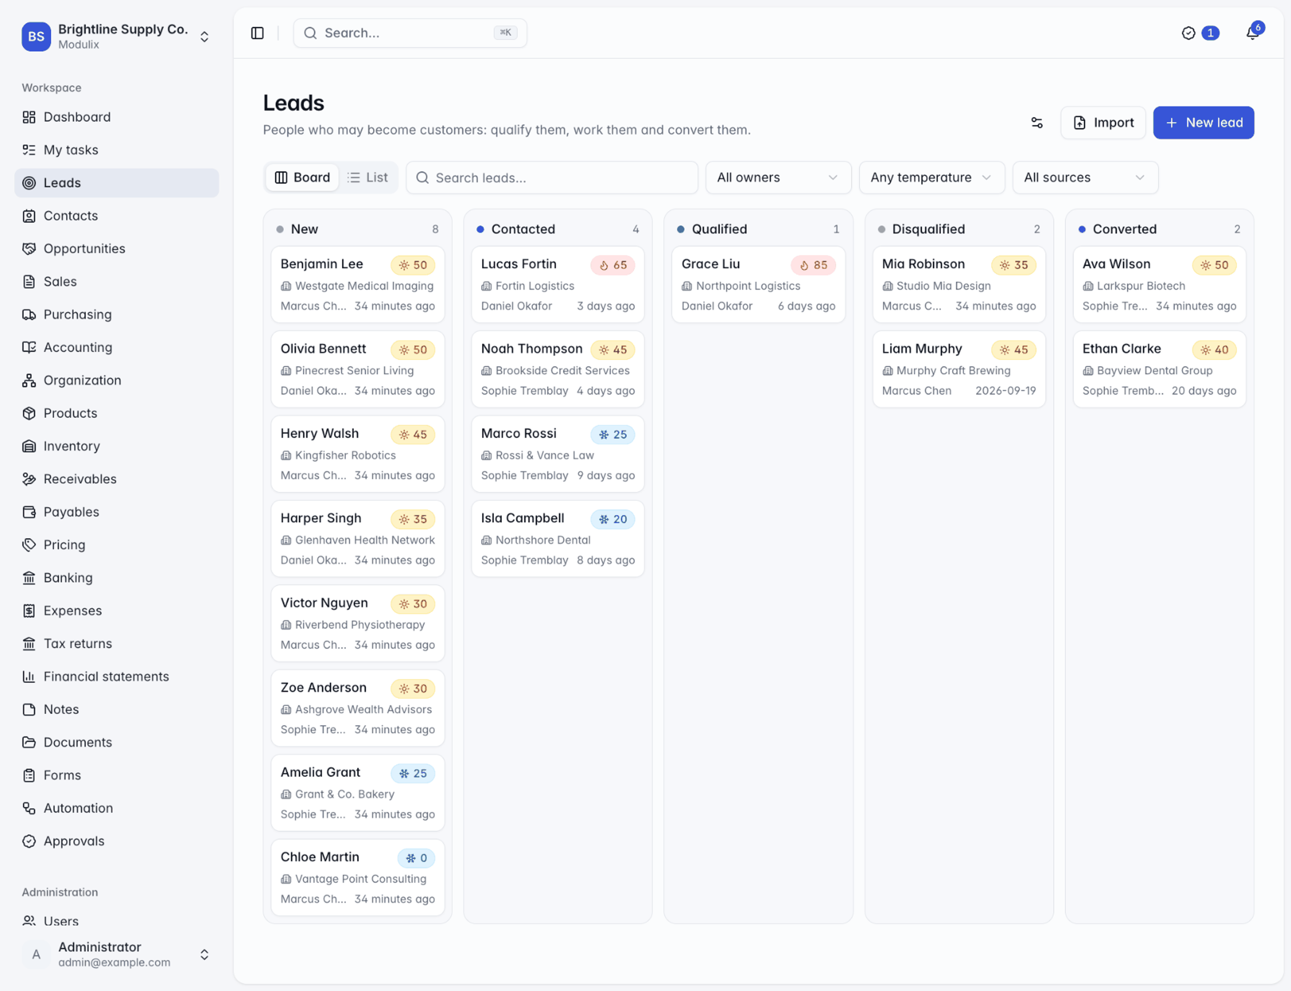The width and height of the screenshot is (1291, 991).
Task: Click the global Search field
Action: tap(410, 33)
